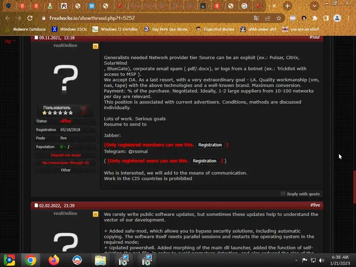The width and height of the screenshot is (356, 267).
Task: Open the Windows 11 Installer bookmark
Action: pos(115,29)
